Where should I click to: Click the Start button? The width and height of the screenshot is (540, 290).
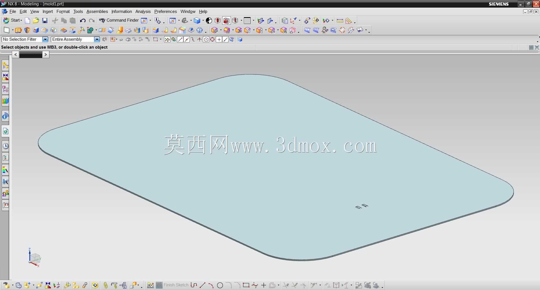[12, 20]
